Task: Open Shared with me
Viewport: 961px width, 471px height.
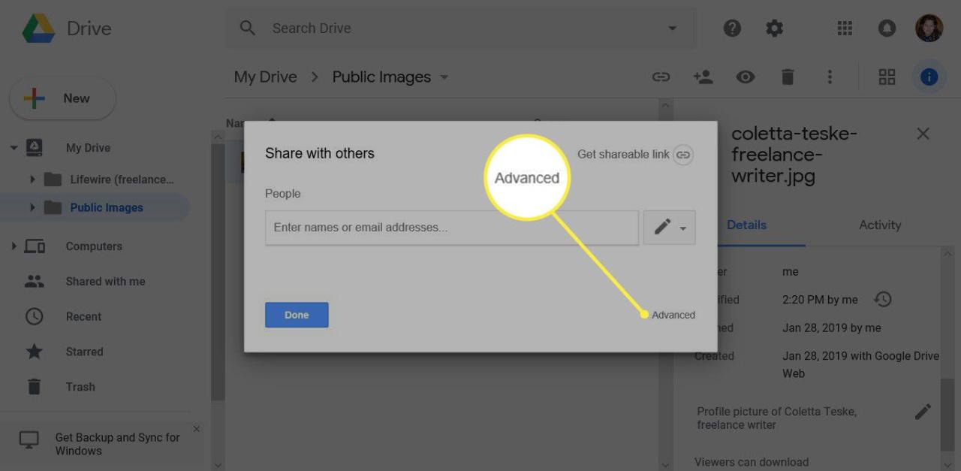Action: pos(105,281)
